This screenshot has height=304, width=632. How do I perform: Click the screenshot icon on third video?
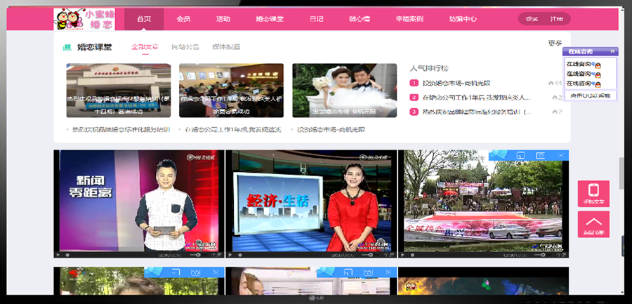pyautogui.click(x=541, y=155)
